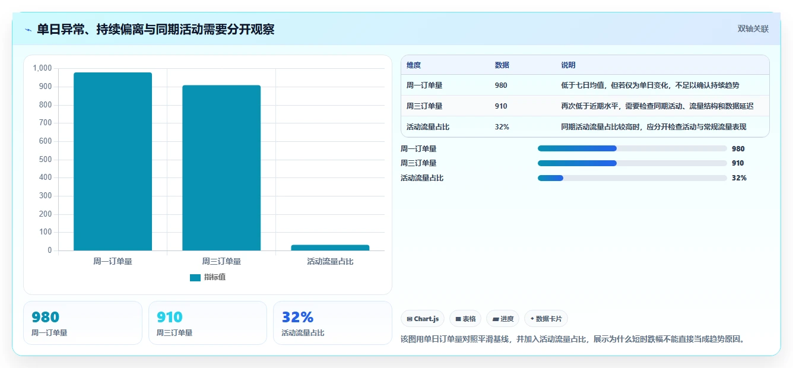Click the 活动流量占比 progress bar
The width and height of the screenshot is (793, 368).
(632, 178)
